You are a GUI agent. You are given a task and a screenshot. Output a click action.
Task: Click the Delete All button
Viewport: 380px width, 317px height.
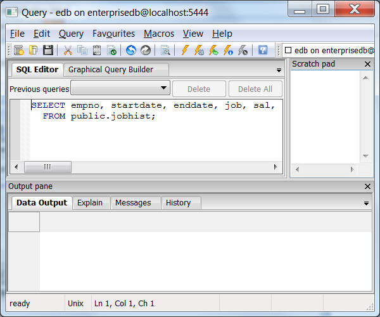(x=255, y=89)
